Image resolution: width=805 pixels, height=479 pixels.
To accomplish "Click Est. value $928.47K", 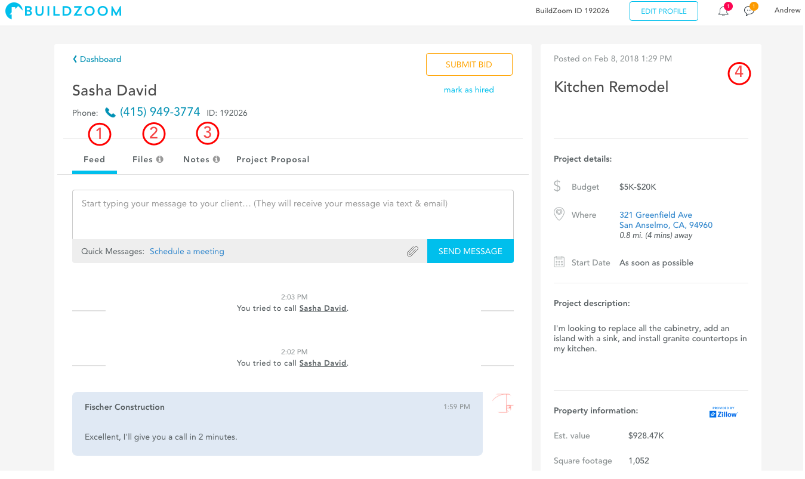I will coord(646,435).
